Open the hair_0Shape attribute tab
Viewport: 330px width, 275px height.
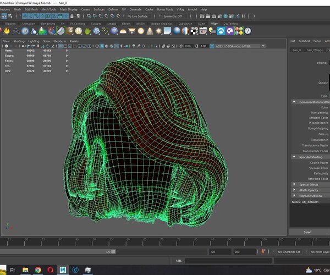[315, 50]
